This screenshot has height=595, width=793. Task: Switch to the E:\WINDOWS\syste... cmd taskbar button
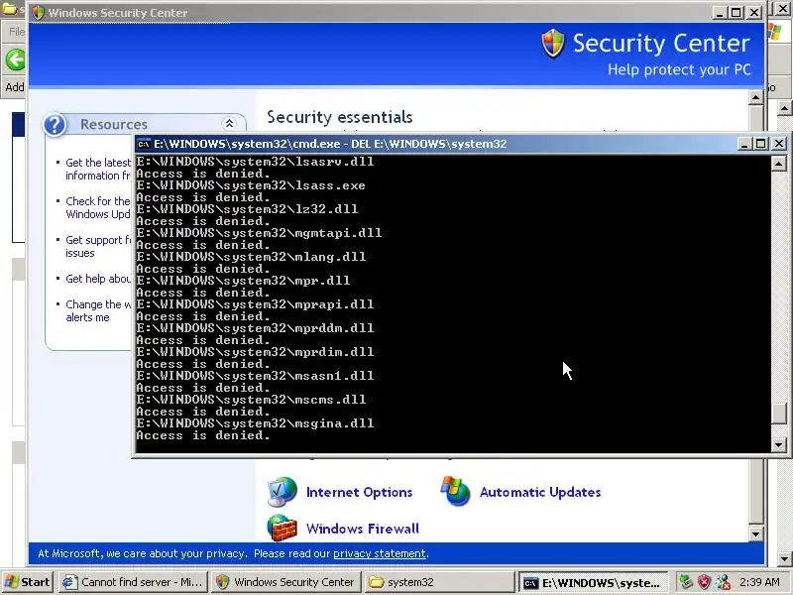(x=592, y=583)
